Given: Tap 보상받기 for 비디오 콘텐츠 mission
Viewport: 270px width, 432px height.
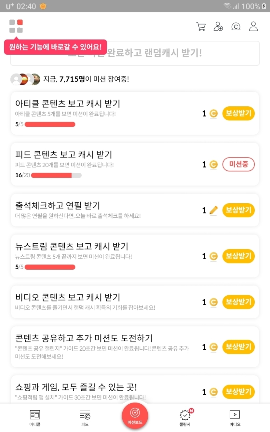Looking at the screenshot, I should (238, 302).
